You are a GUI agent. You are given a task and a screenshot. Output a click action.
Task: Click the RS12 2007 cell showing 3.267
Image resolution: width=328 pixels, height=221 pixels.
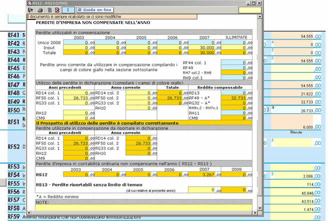[201, 175]
